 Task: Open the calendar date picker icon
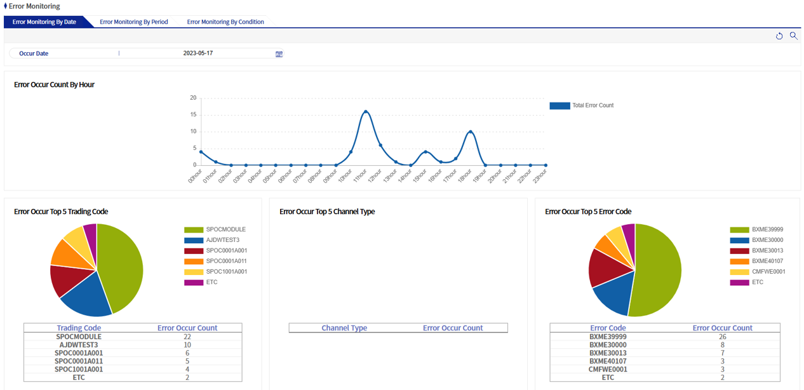[x=278, y=54]
